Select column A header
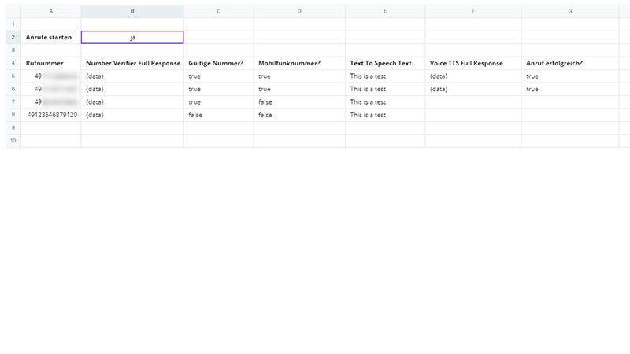This screenshot has width=630, height=354. (50, 12)
